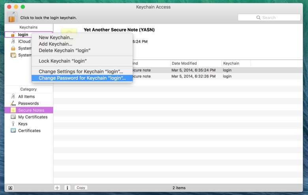This screenshot has width=308, height=195.
Task: Click into the Search field
Action: pos(272,18)
